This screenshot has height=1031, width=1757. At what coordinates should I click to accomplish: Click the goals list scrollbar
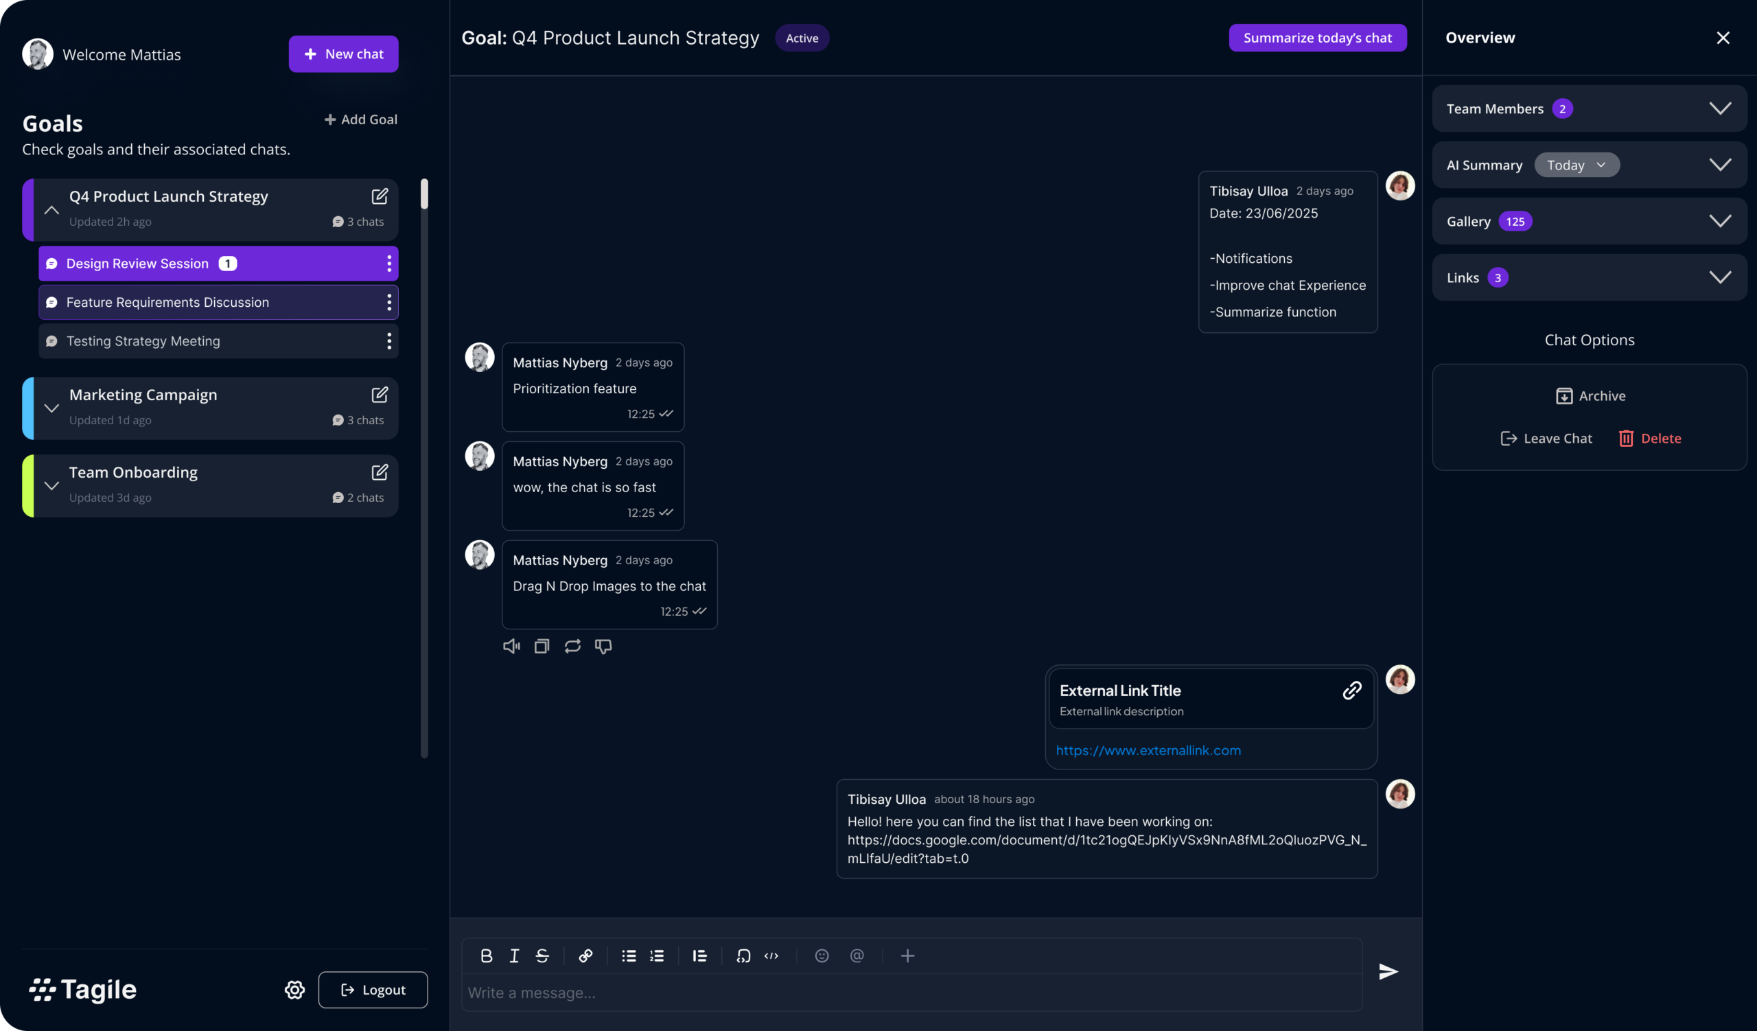click(x=424, y=193)
